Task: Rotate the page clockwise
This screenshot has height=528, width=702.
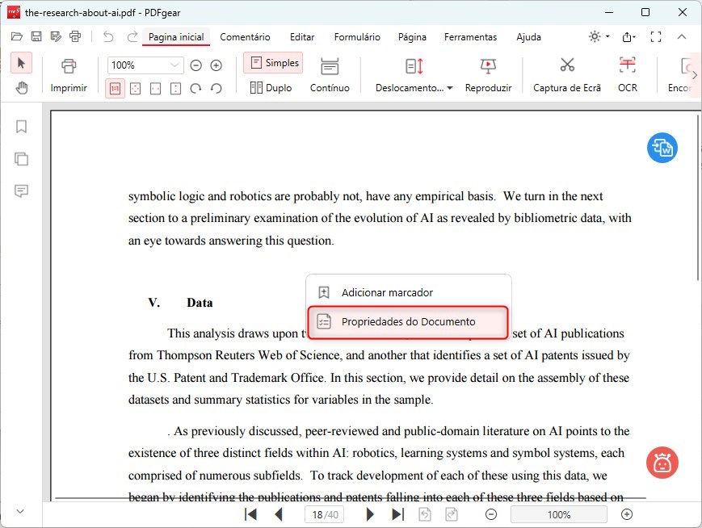Action: click(197, 89)
